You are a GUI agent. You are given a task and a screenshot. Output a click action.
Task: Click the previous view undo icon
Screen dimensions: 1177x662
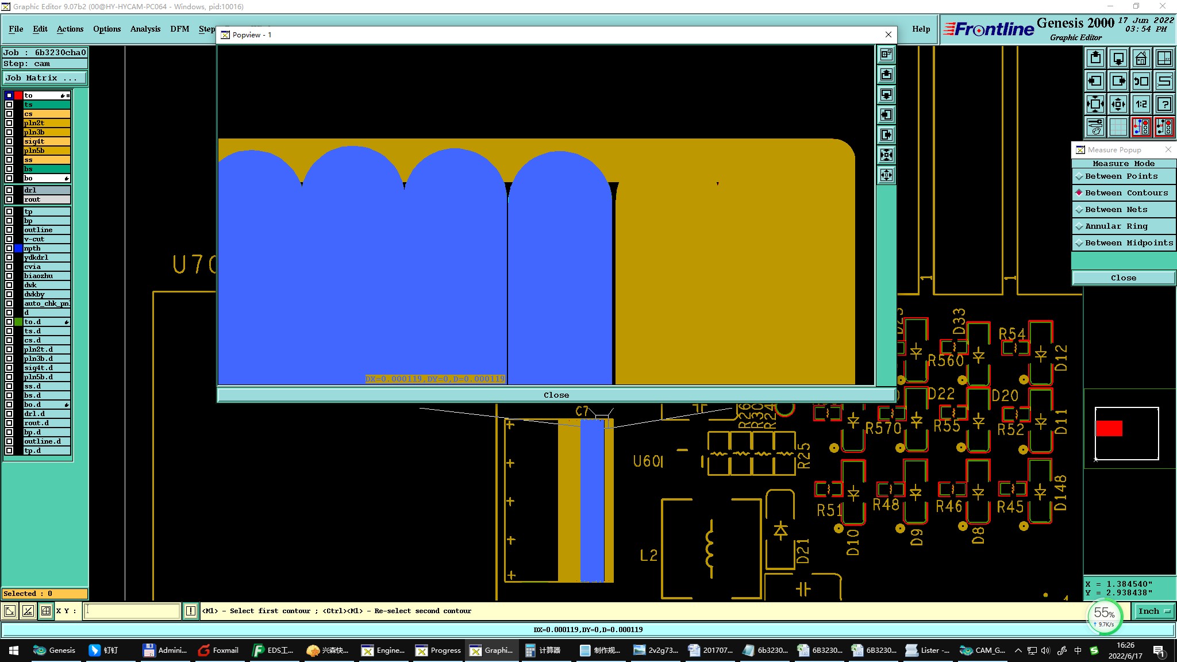pyautogui.click(x=1141, y=81)
